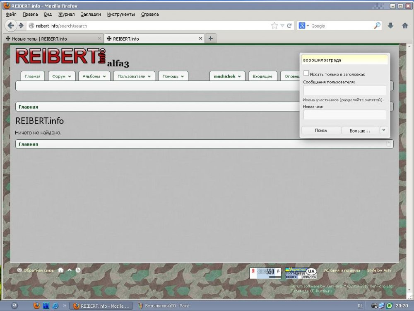Click the small page icon in the lower Главная bar
This screenshot has height=311, width=414.
coord(388,144)
